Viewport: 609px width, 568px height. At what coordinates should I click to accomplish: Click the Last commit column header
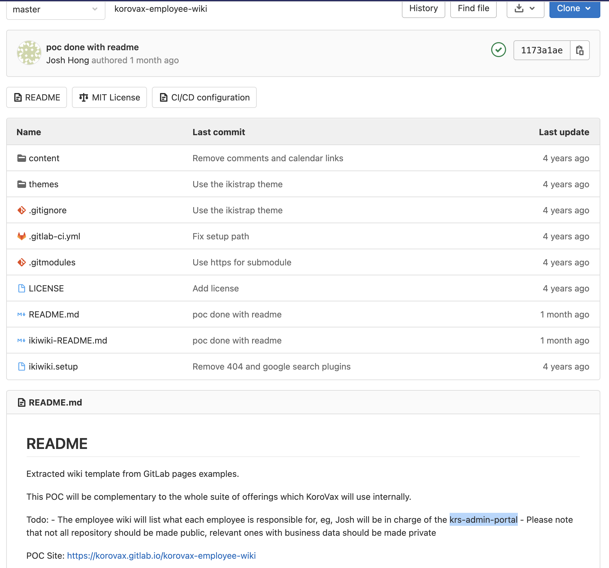pyautogui.click(x=219, y=132)
